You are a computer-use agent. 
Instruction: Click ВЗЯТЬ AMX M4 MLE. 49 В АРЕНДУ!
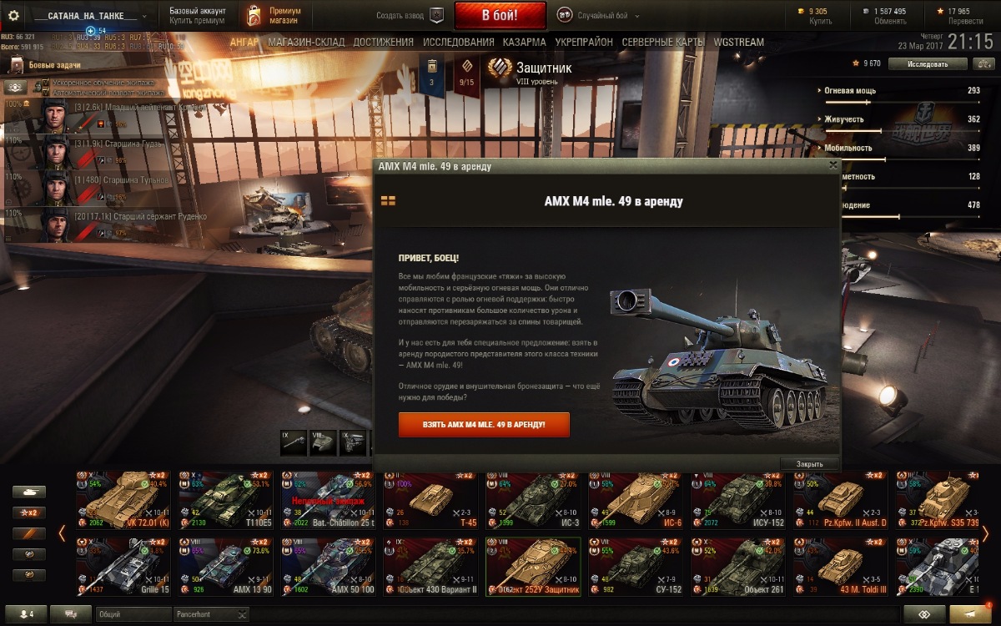coord(484,425)
